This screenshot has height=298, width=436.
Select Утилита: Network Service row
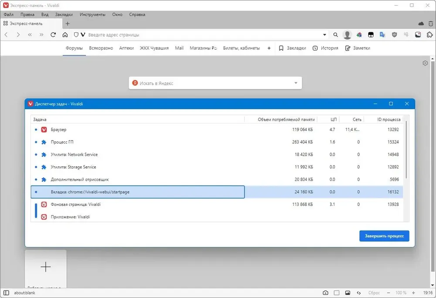tap(217, 154)
